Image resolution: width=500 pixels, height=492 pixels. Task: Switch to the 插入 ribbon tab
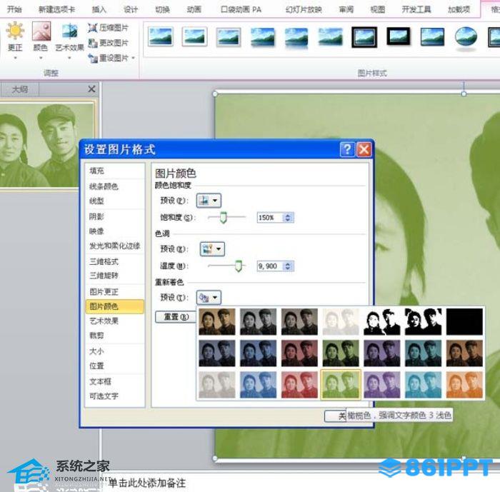(99, 9)
